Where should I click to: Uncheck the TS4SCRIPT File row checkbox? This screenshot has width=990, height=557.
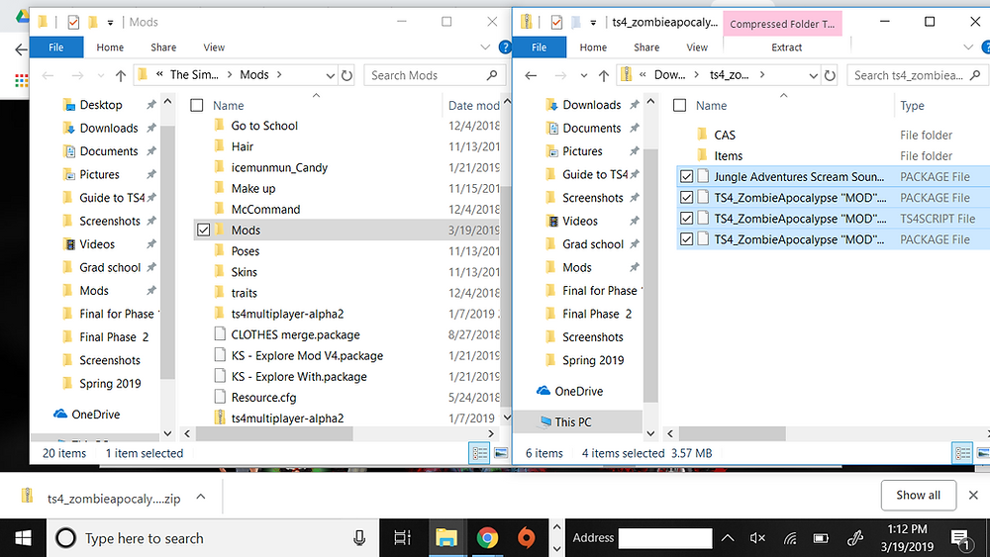[x=686, y=219]
